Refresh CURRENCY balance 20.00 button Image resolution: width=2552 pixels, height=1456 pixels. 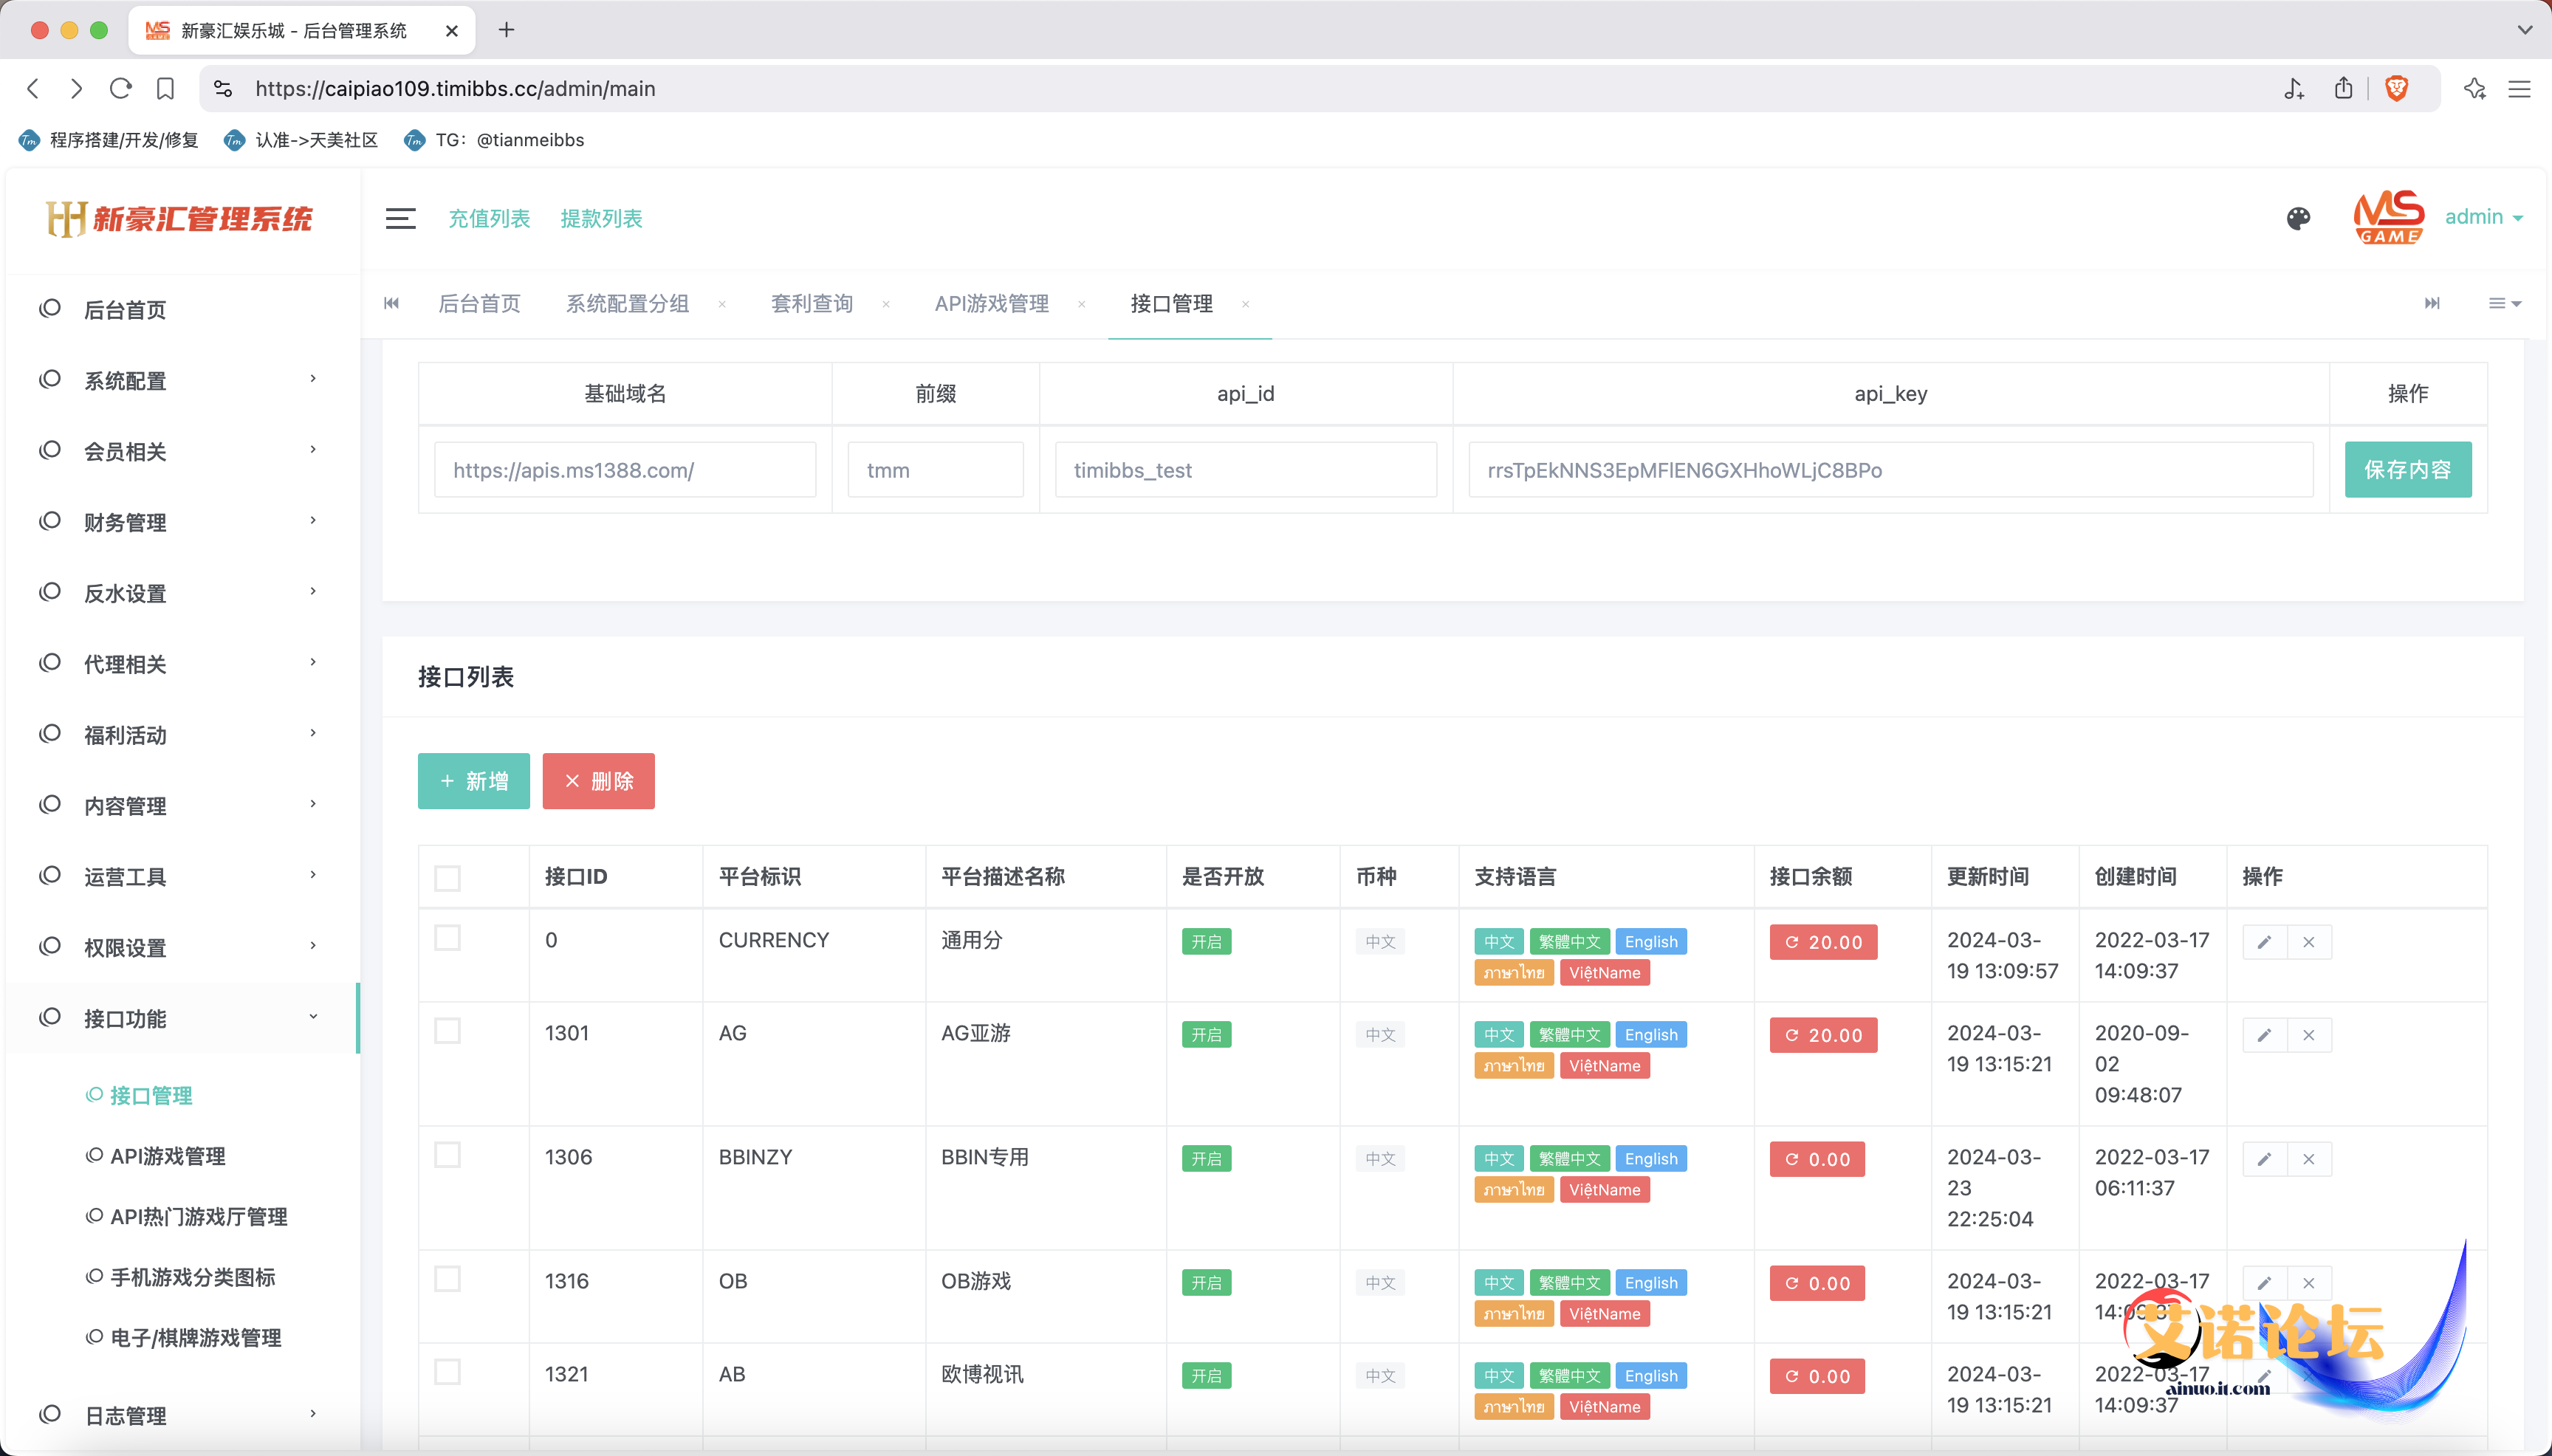tap(1823, 942)
